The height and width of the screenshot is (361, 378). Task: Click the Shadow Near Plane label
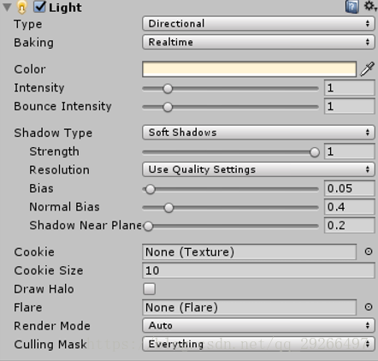(86, 225)
